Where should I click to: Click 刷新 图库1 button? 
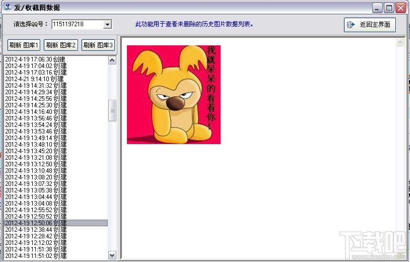tap(24, 45)
